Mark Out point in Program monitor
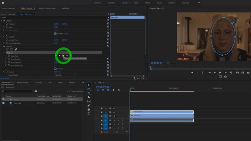251x141 pixels. (x=203, y=73)
